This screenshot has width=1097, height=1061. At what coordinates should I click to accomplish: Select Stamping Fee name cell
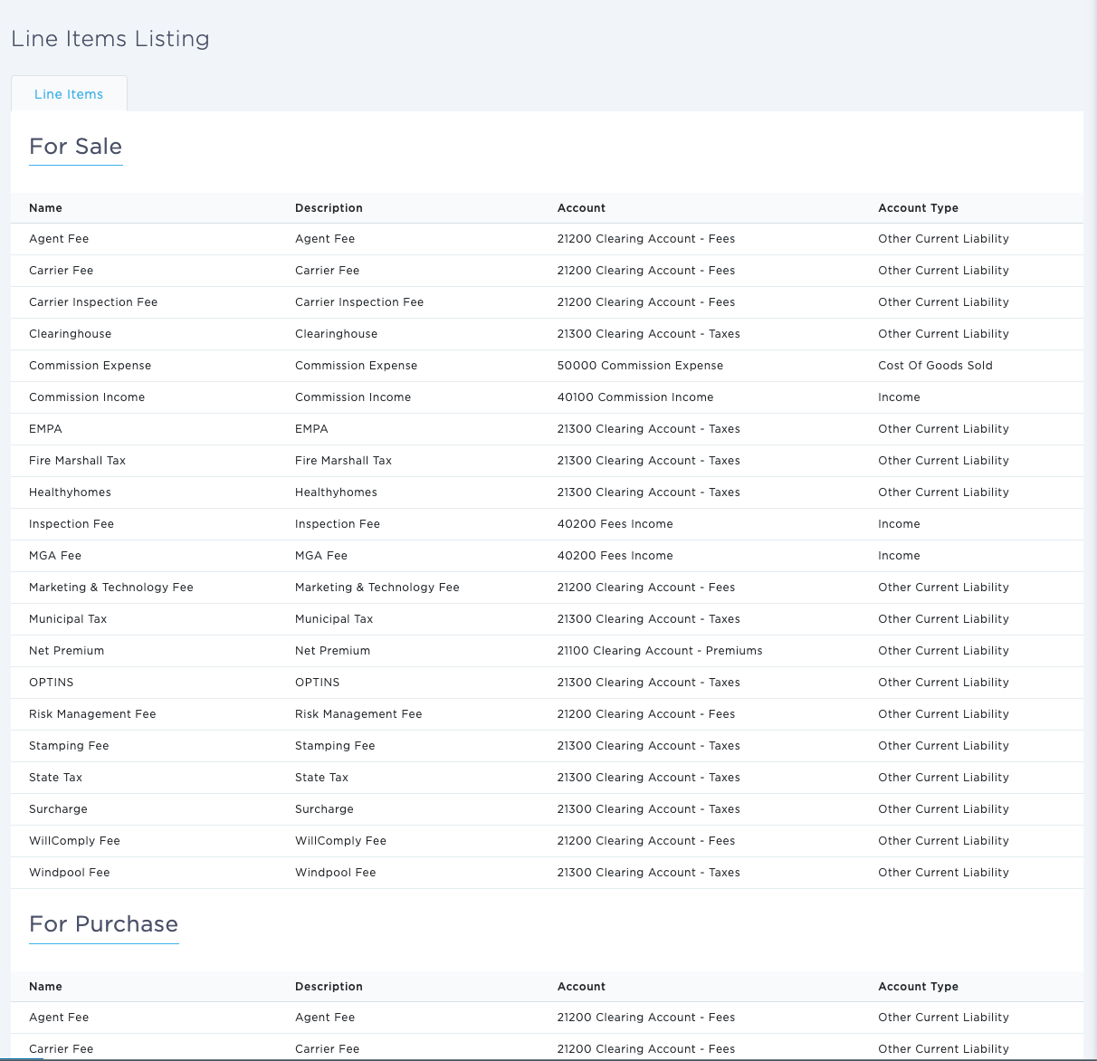click(69, 746)
